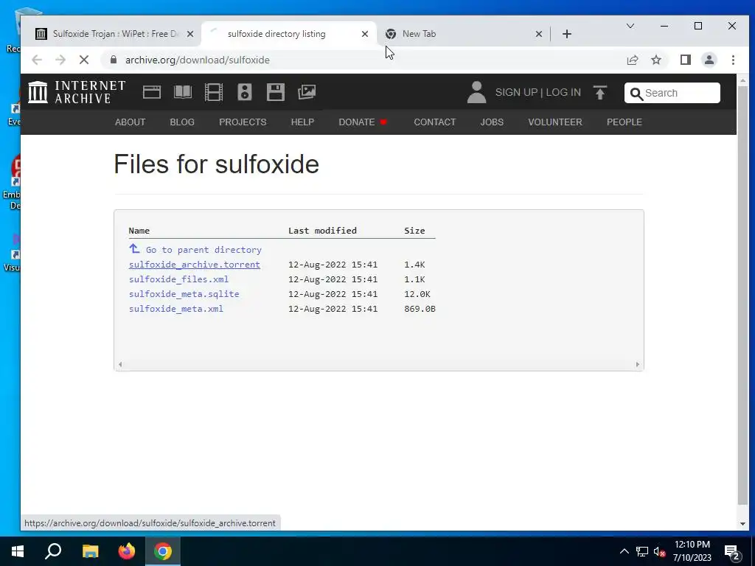The height and width of the screenshot is (566, 755).
Task: Go back to previous page
Action: coord(37,60)
